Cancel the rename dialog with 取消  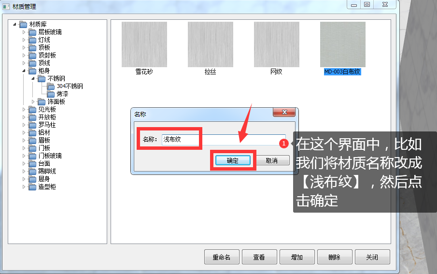pos(272,160)
